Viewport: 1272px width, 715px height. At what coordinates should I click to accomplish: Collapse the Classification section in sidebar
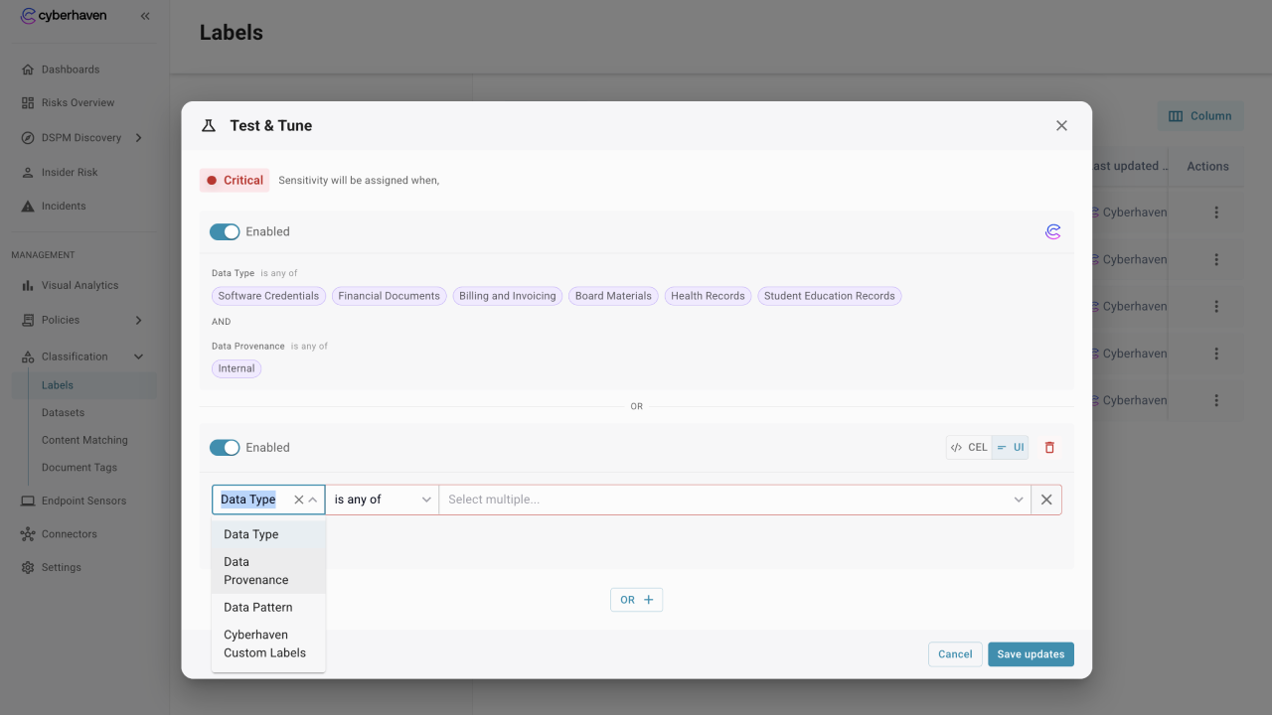(x=138, y=357)
